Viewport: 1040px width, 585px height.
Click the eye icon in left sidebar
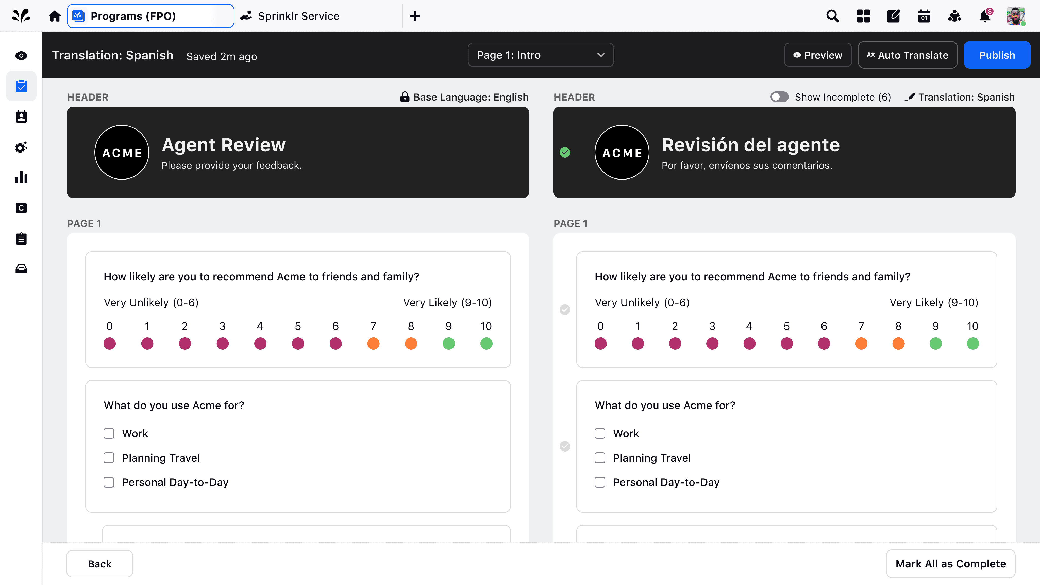pos(21,56)
